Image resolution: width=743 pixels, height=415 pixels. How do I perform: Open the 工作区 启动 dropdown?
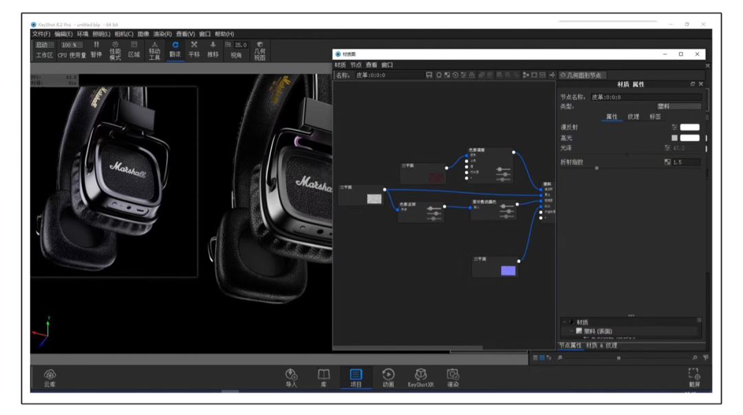45,45
